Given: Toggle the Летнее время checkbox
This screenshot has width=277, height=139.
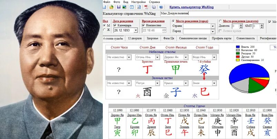Looking at the screenshot, I should (x=220, y=31).
